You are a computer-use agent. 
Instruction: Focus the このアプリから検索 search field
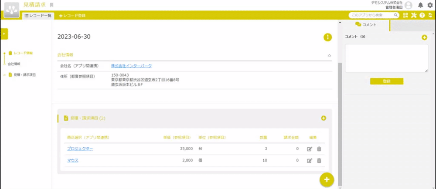pos(373,15)
